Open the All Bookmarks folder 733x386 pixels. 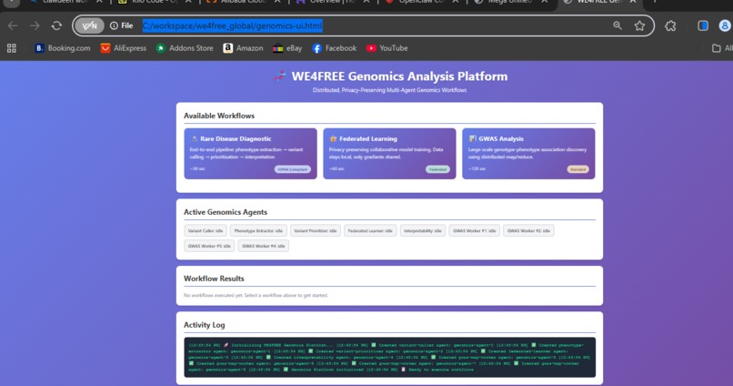click(722, 48)
